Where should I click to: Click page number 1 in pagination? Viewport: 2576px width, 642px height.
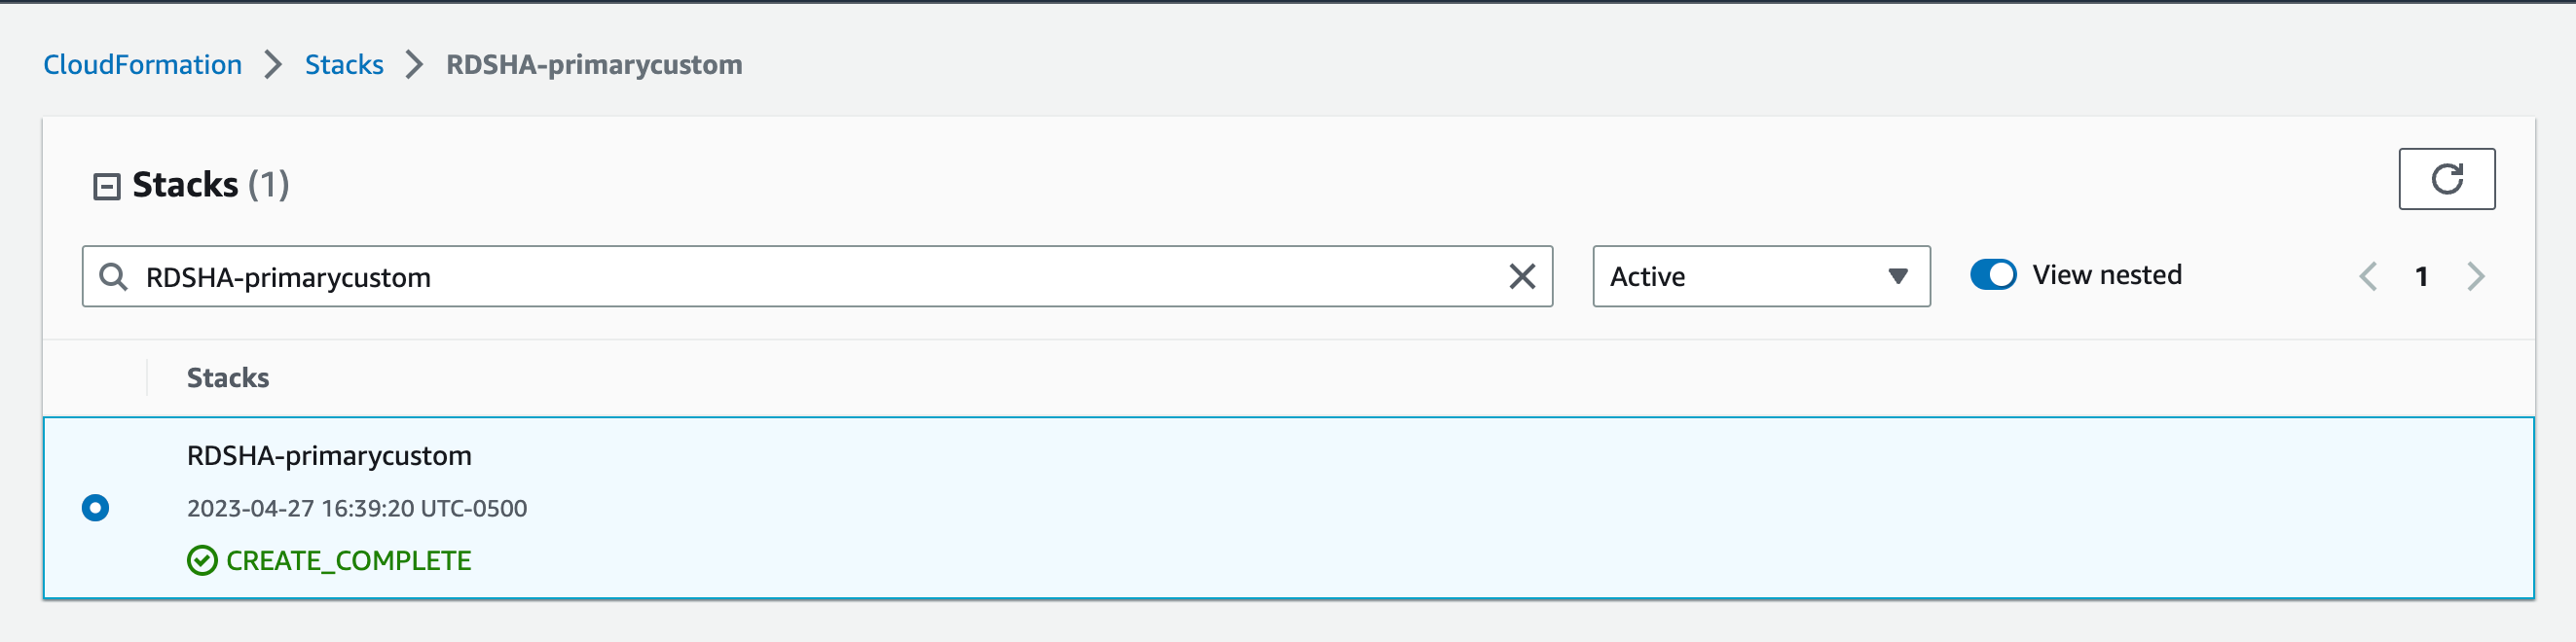tap(2421, 276)
